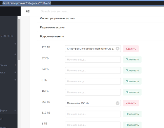This screenshot has width=164, height=128.
Task: Clear the 128 ГБ binding field
Action: click(x=117, y=49)
